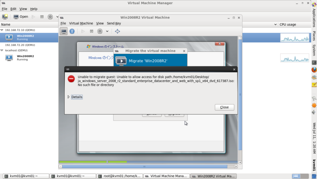The width and height of the screenshot is (317, 179).
Task: Select Win2008R2 under localhost
Action: (29, 58)
